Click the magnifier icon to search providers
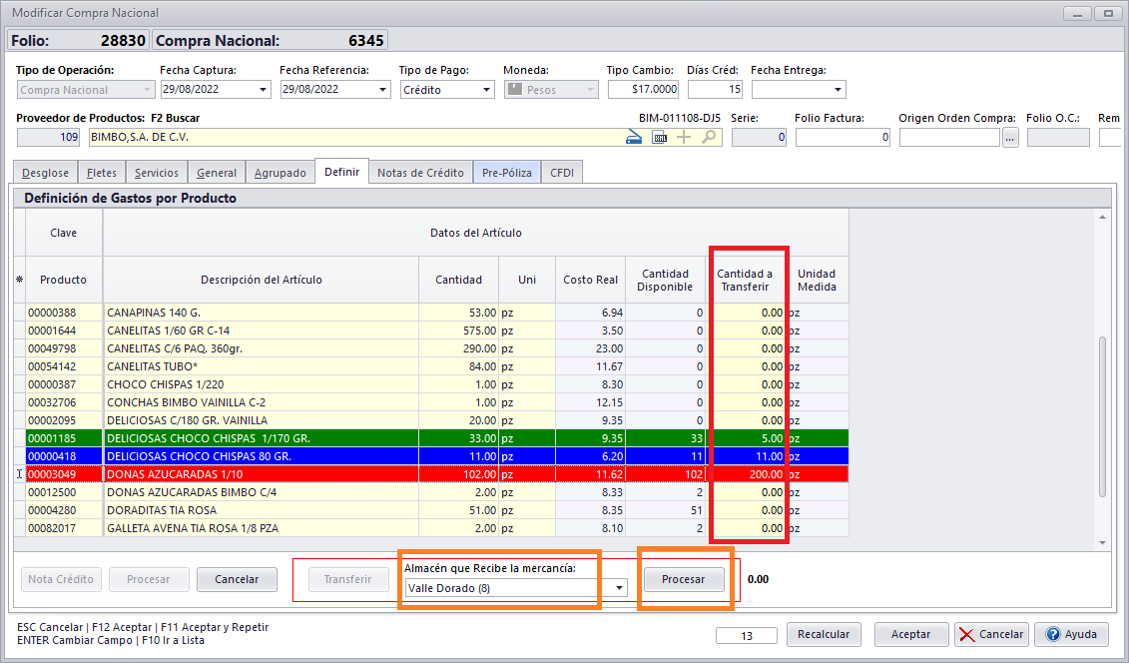Viewport: 1129px width, 663px height. pyautogui.click(x=709, y=138)
